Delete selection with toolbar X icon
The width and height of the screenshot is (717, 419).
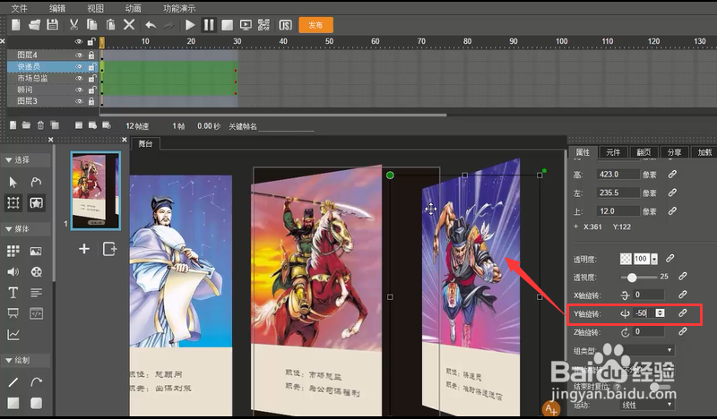129,25
